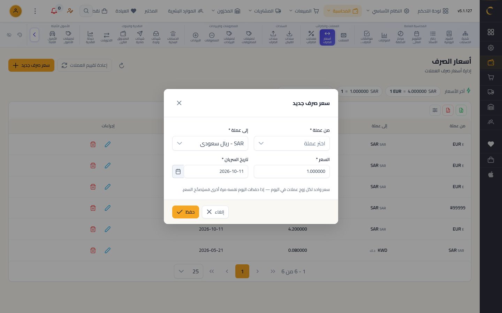Toggle ribbon visibility eye-slash icon

9,35
